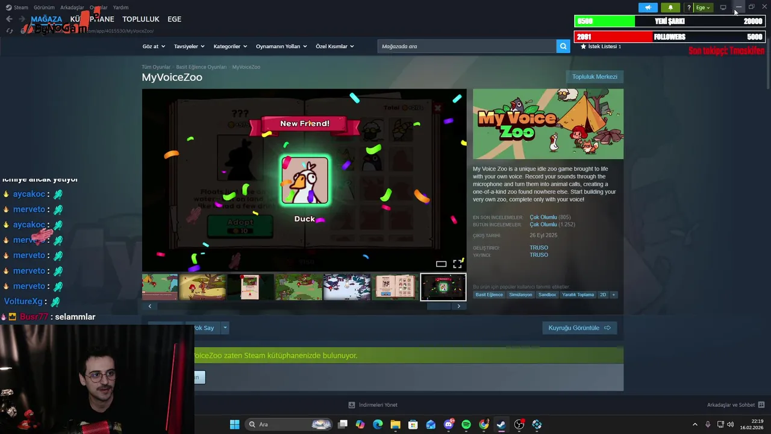Open Copilot from the taskbar
The height and width of the screenshot is (434, 771).
coord(360,424)
